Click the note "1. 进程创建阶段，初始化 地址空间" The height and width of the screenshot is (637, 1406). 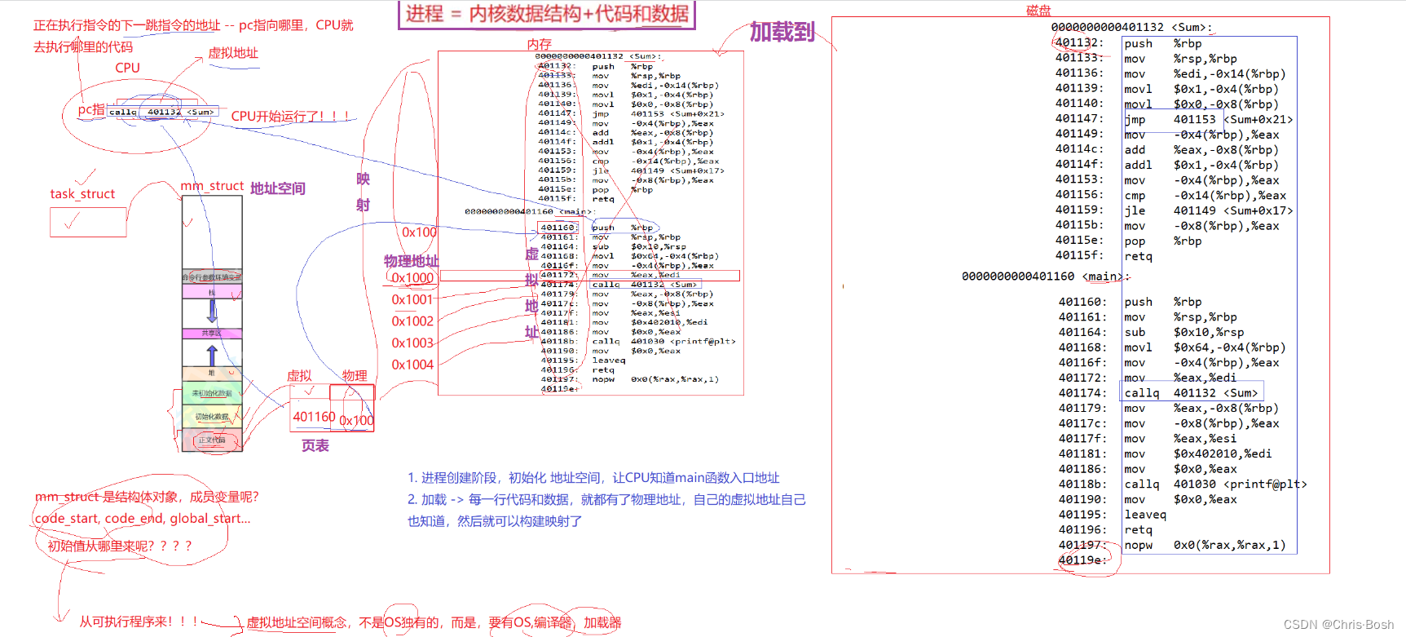pyautogui.click(x=593, y=478)
